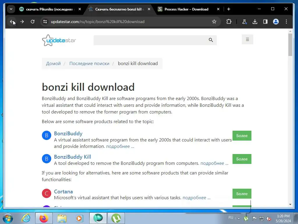Go back using the browser back arrow
The width and height of the screenshot is (298, 224).
coord(12,22)
